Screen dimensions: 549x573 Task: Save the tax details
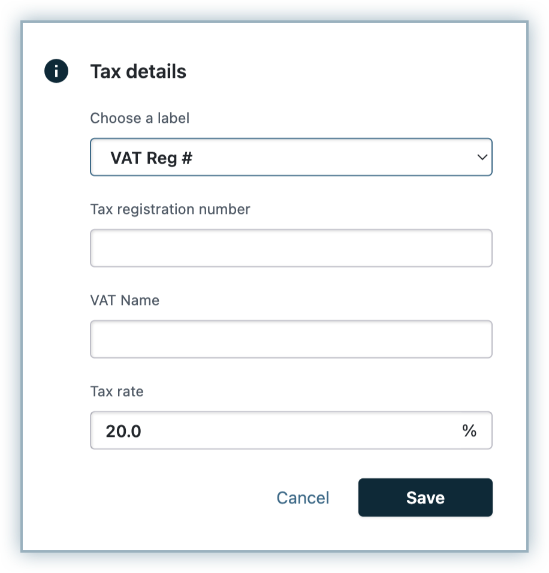(425, 497)
